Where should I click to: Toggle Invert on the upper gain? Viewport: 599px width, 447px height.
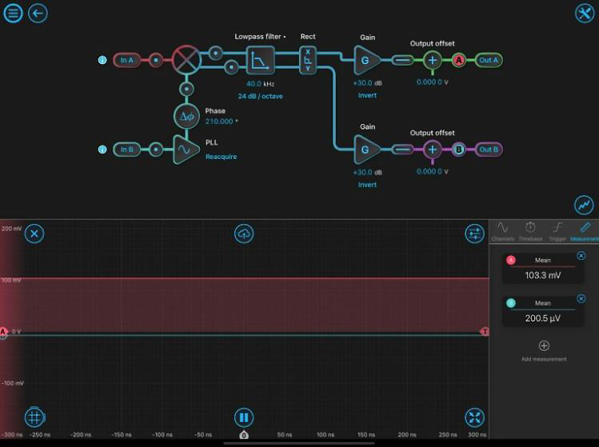[x=367, y=95]
